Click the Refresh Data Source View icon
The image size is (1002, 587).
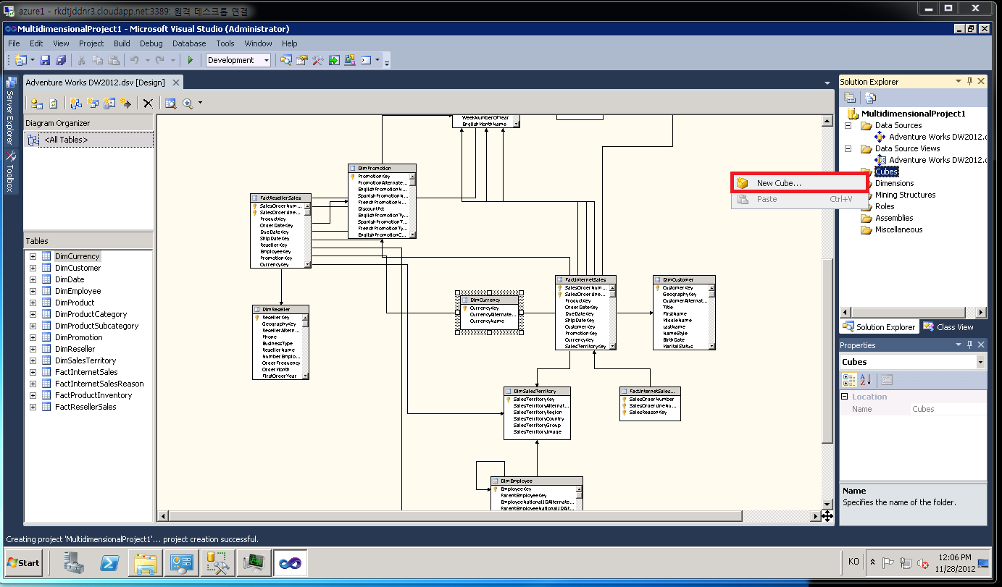53,104
